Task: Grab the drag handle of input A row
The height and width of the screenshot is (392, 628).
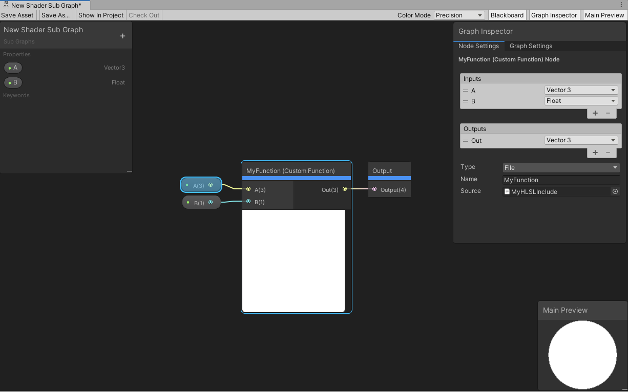Action: (466, 90)
